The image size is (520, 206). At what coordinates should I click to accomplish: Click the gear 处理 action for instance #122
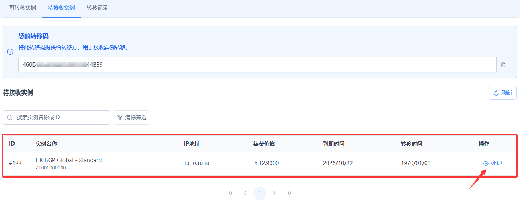coord(492,163)
